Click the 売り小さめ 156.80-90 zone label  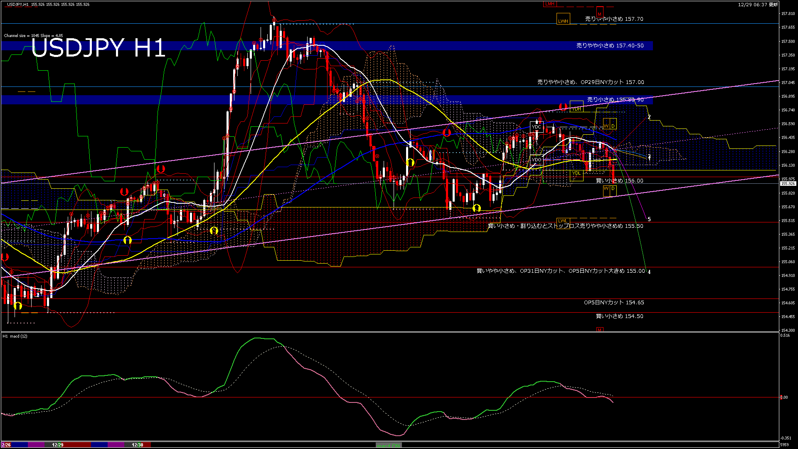click(x=615, y=99)
